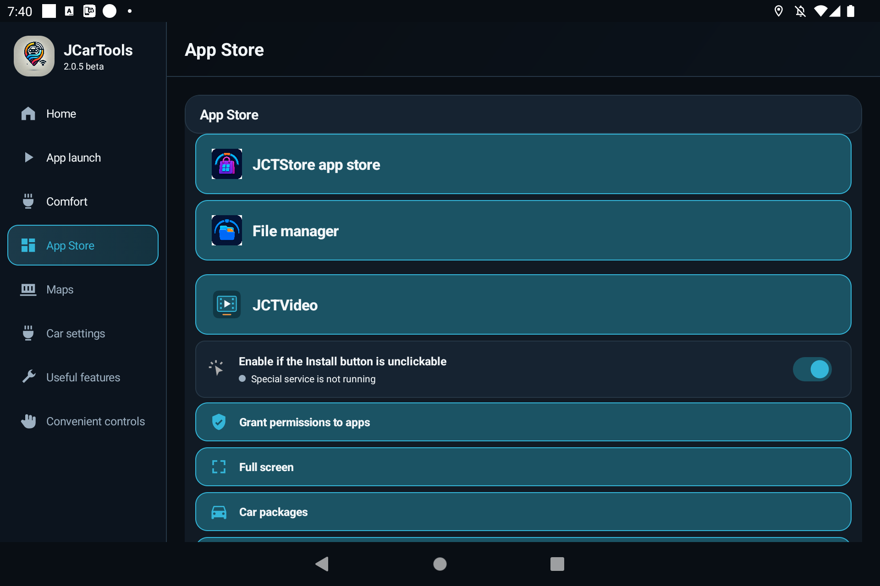Open JCTVideo
Viewport: 880px width, 586px height.
click(x=523, y=304)
